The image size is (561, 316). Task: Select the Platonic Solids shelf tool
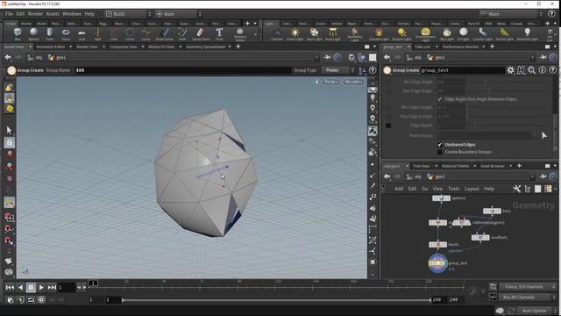coord(239,35)
